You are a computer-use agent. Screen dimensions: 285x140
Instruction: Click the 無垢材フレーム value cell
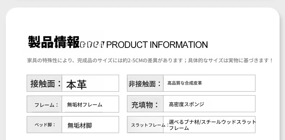(90, 104)
